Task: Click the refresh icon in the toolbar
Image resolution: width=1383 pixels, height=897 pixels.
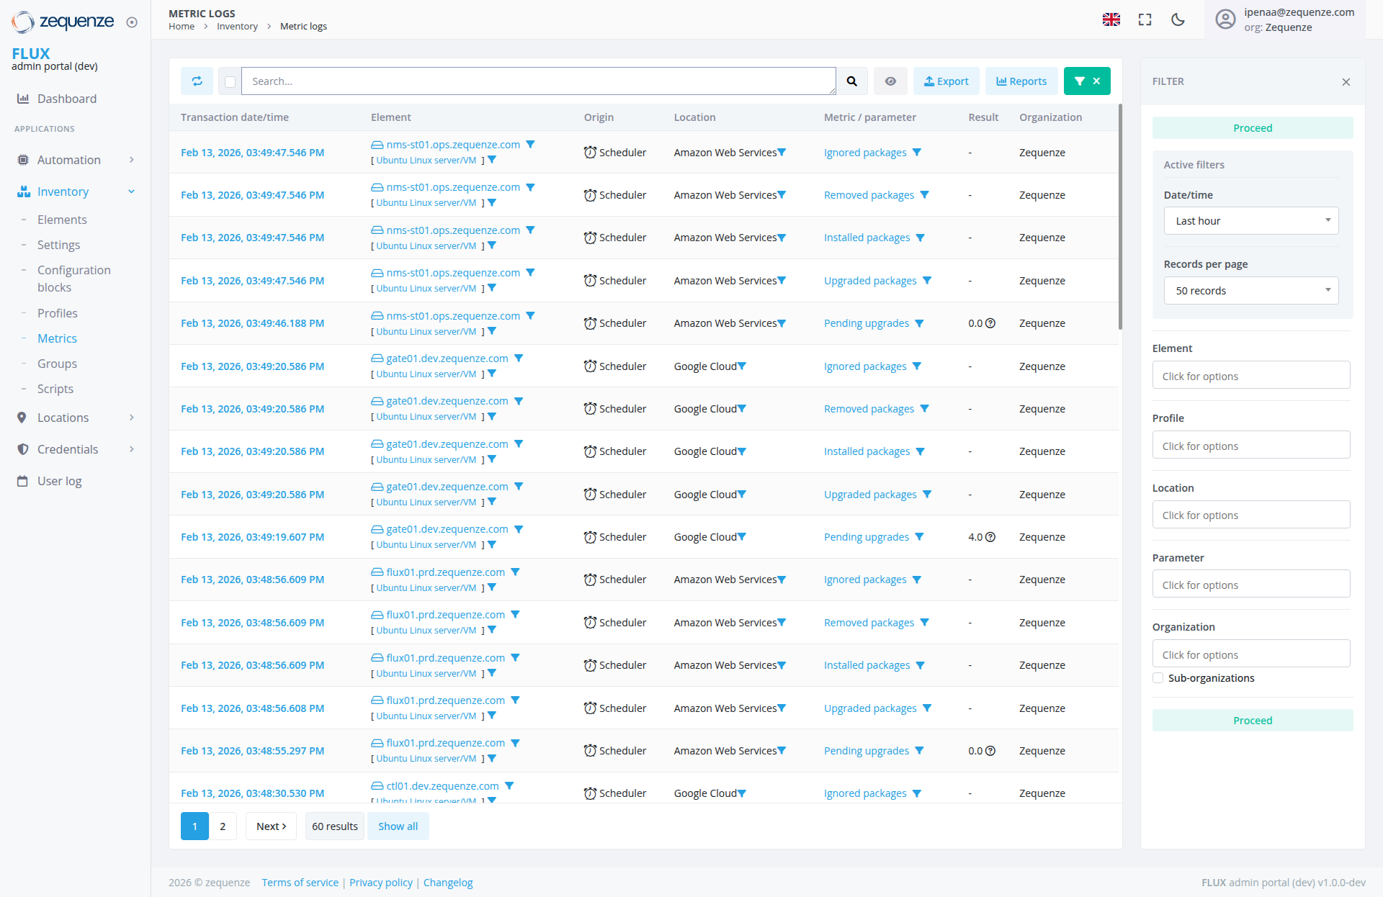Action: tap(197, 81)
